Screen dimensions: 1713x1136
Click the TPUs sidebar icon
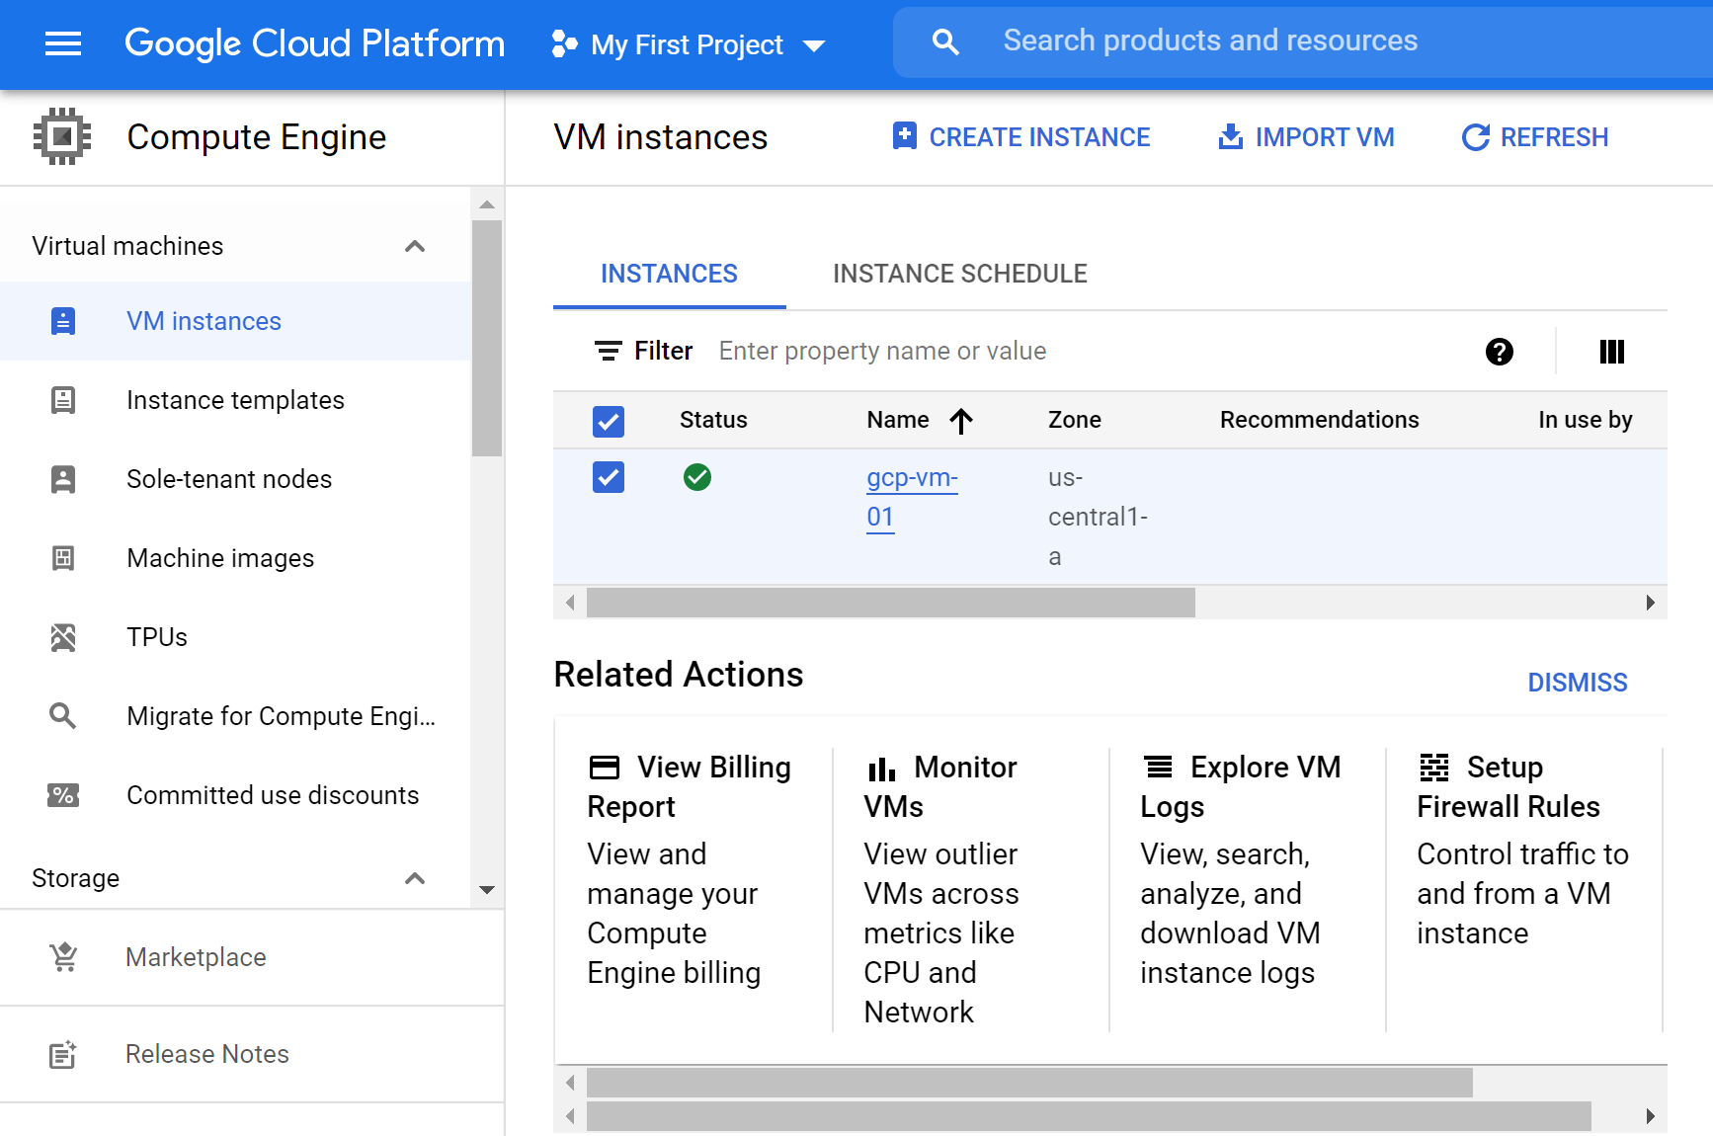click(x=63, y=637)
